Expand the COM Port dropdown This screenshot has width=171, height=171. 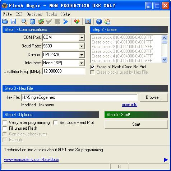point(82,37)
